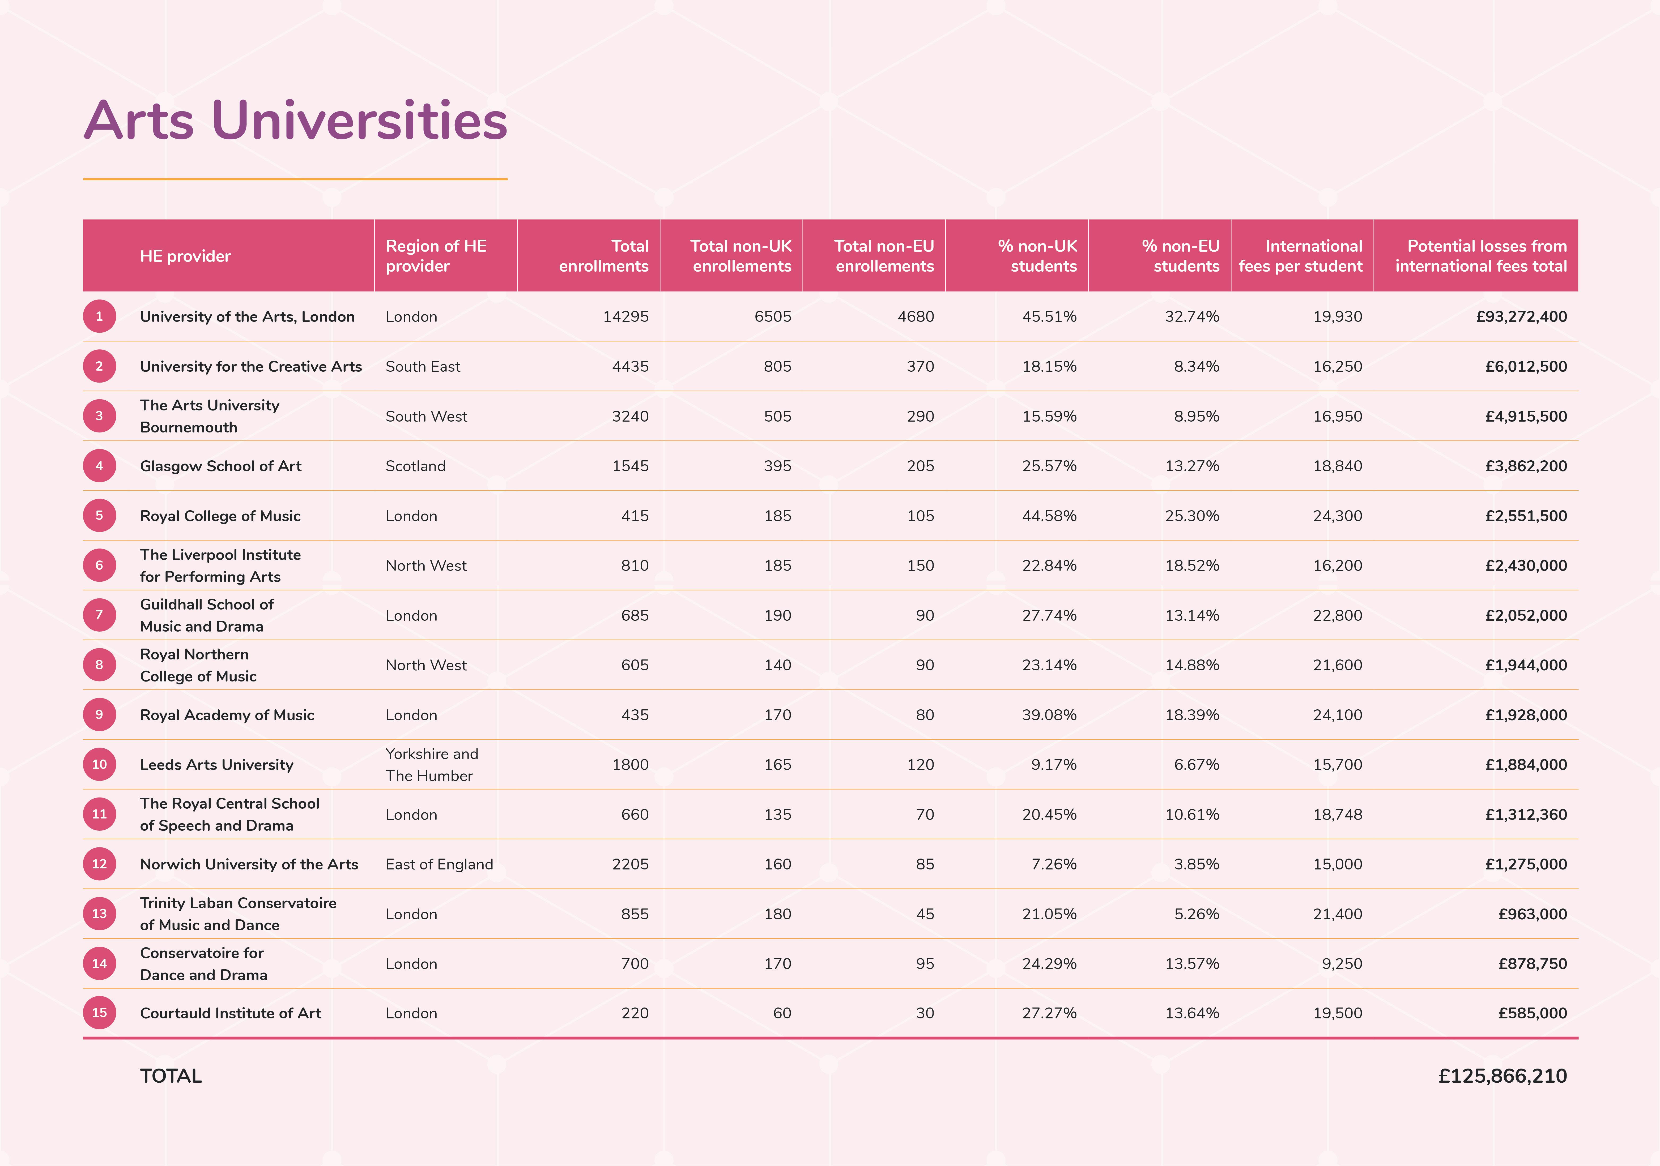Click the 'HE provider' column header
1660x1166 pixels.
click(x=185, y=256)
